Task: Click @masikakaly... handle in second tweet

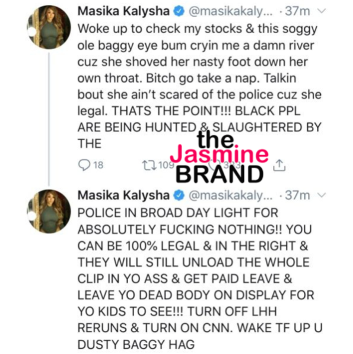Action: (230, 195)
